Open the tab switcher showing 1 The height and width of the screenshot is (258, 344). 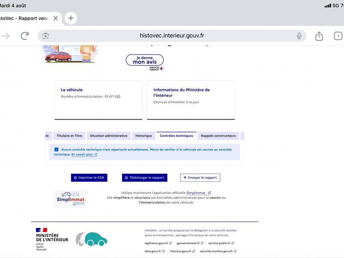[338, 36]
